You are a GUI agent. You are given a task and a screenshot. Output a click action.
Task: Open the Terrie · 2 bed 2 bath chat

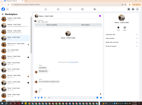click(15, 70)
